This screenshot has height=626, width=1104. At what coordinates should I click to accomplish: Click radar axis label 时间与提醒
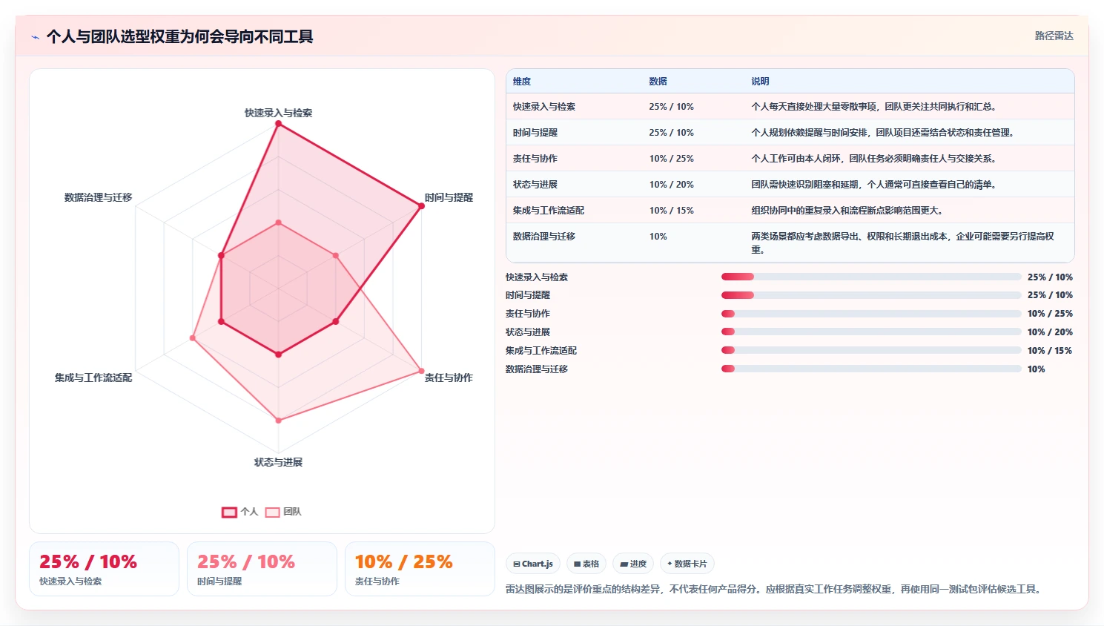449,197
